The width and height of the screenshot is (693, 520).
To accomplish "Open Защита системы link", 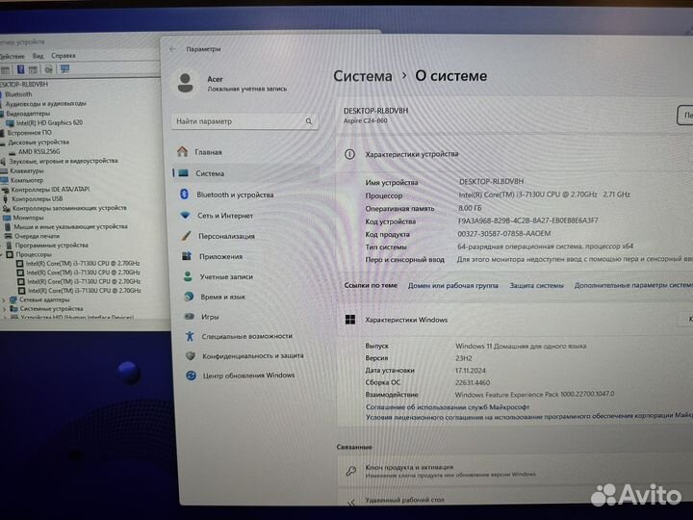I will [536, 286].
